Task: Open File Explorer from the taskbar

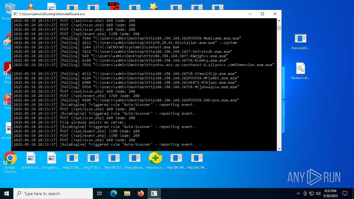Action: 127,193
